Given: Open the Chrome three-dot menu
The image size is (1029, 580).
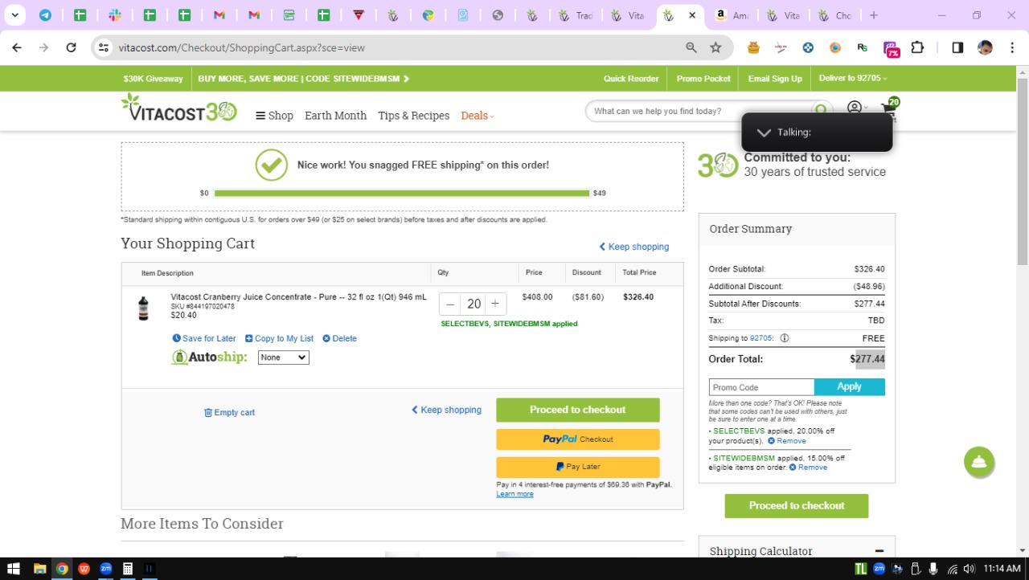Looking at the screenshot, I should pos(1012,47).
